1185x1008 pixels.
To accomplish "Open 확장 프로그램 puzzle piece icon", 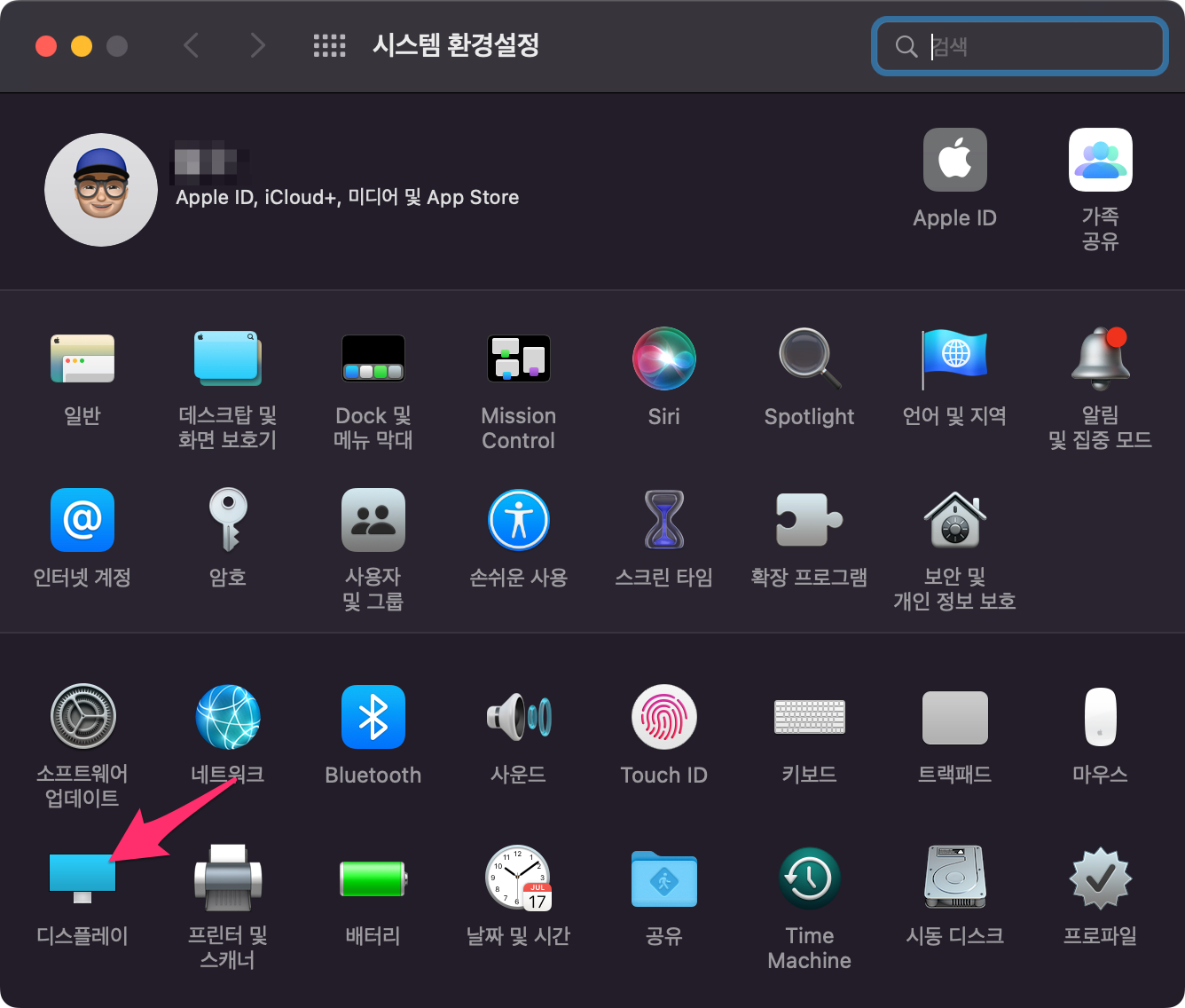I will [x=810, y=520].
